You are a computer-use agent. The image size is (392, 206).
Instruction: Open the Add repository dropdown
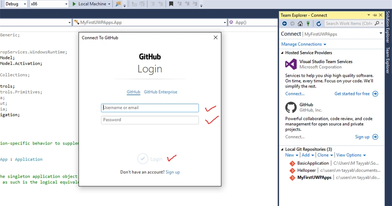[x=308, y=155]
